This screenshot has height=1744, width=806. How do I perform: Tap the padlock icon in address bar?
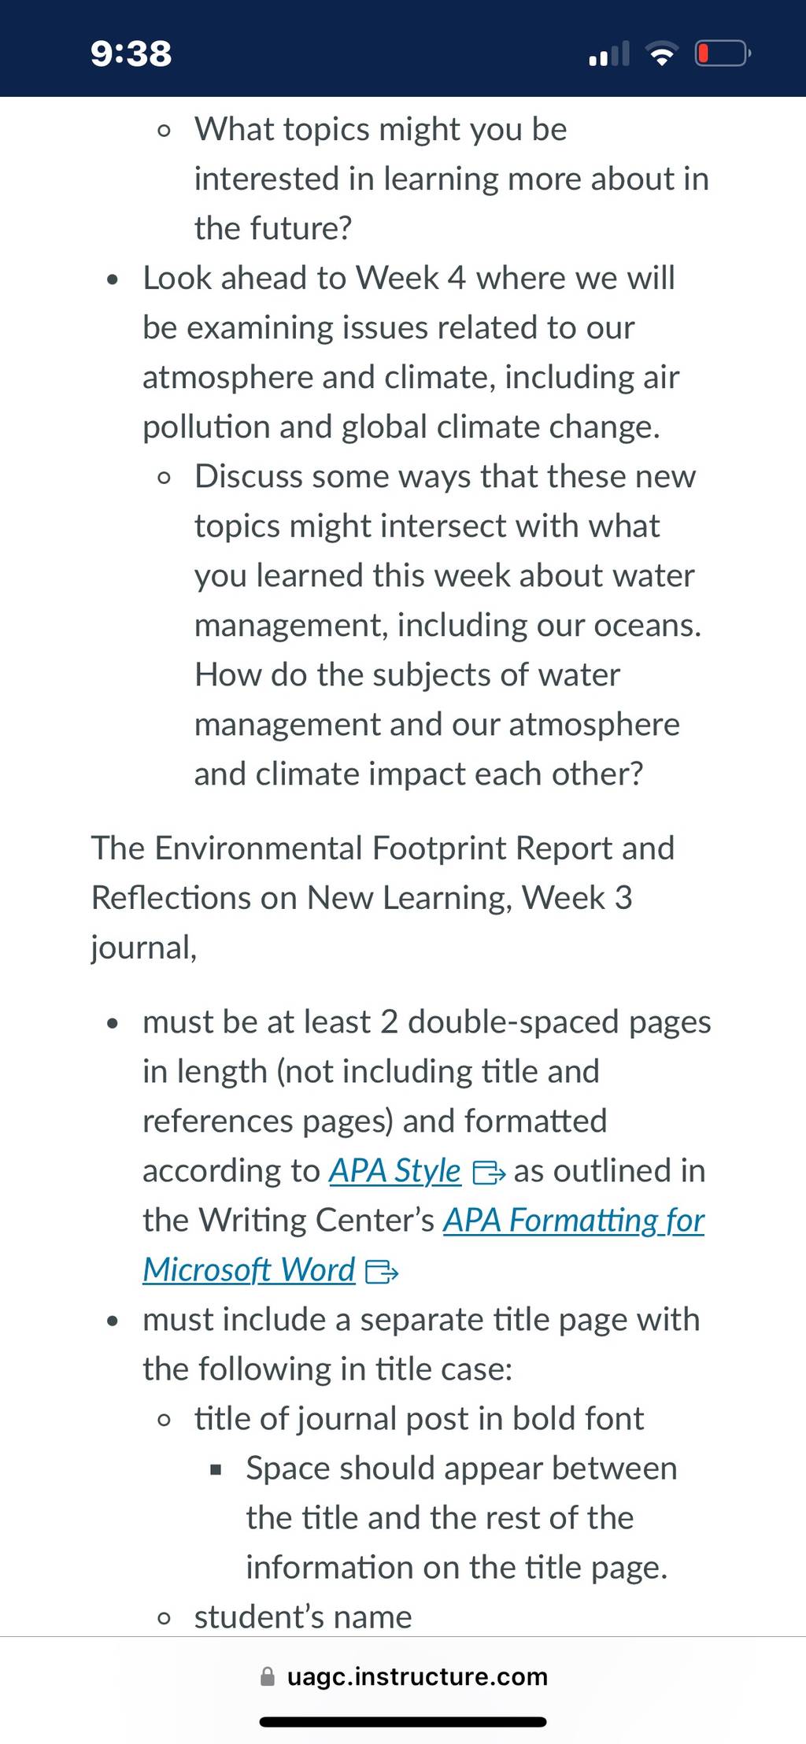(268, 1676)
